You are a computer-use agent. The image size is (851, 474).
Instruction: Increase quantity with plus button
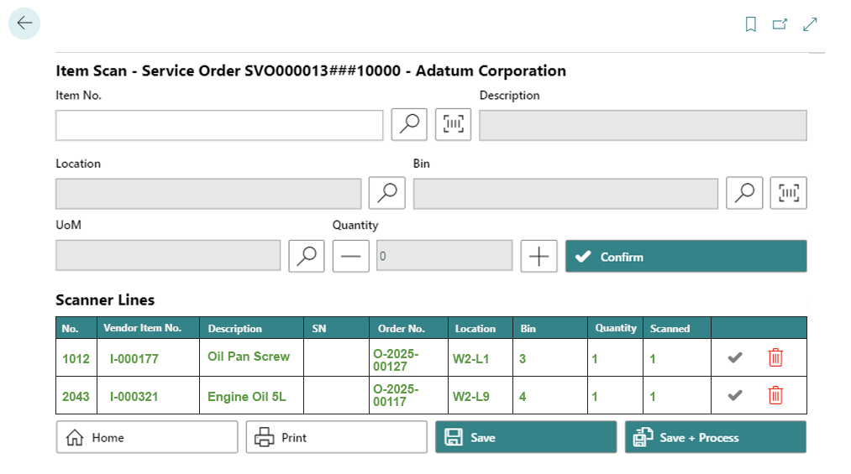pyautogui.click(x=539, y=256)
